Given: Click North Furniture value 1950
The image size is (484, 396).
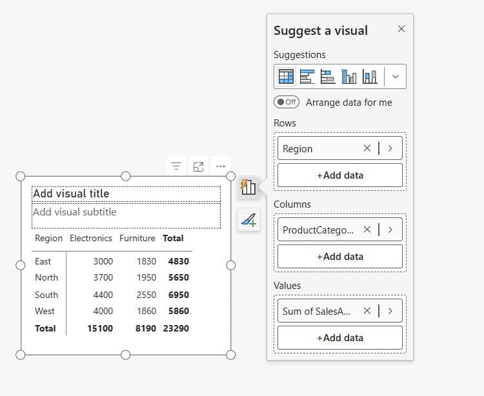Looking at the screenshot, I should click(x=146, y=277).
